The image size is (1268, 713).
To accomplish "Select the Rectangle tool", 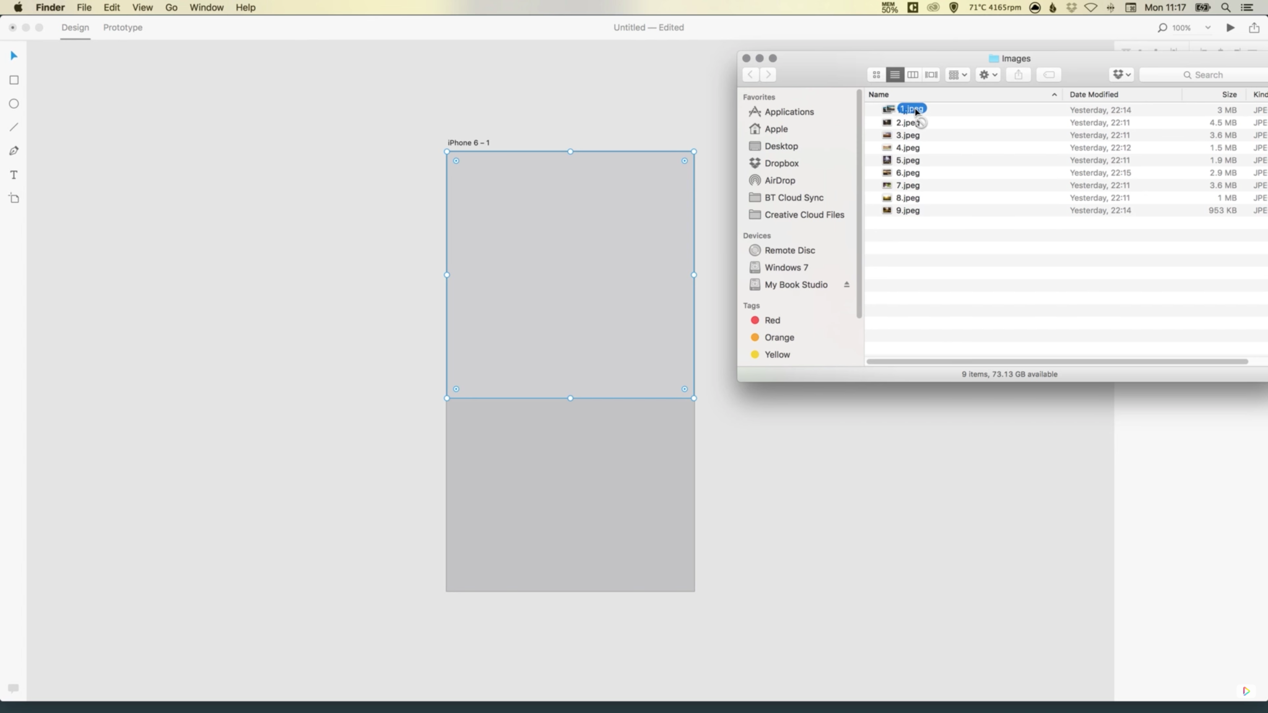I will pos(12,80).
